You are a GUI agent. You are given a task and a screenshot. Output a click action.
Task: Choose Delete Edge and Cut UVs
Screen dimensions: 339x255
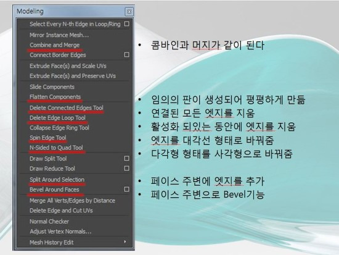[x=61, y=211]
